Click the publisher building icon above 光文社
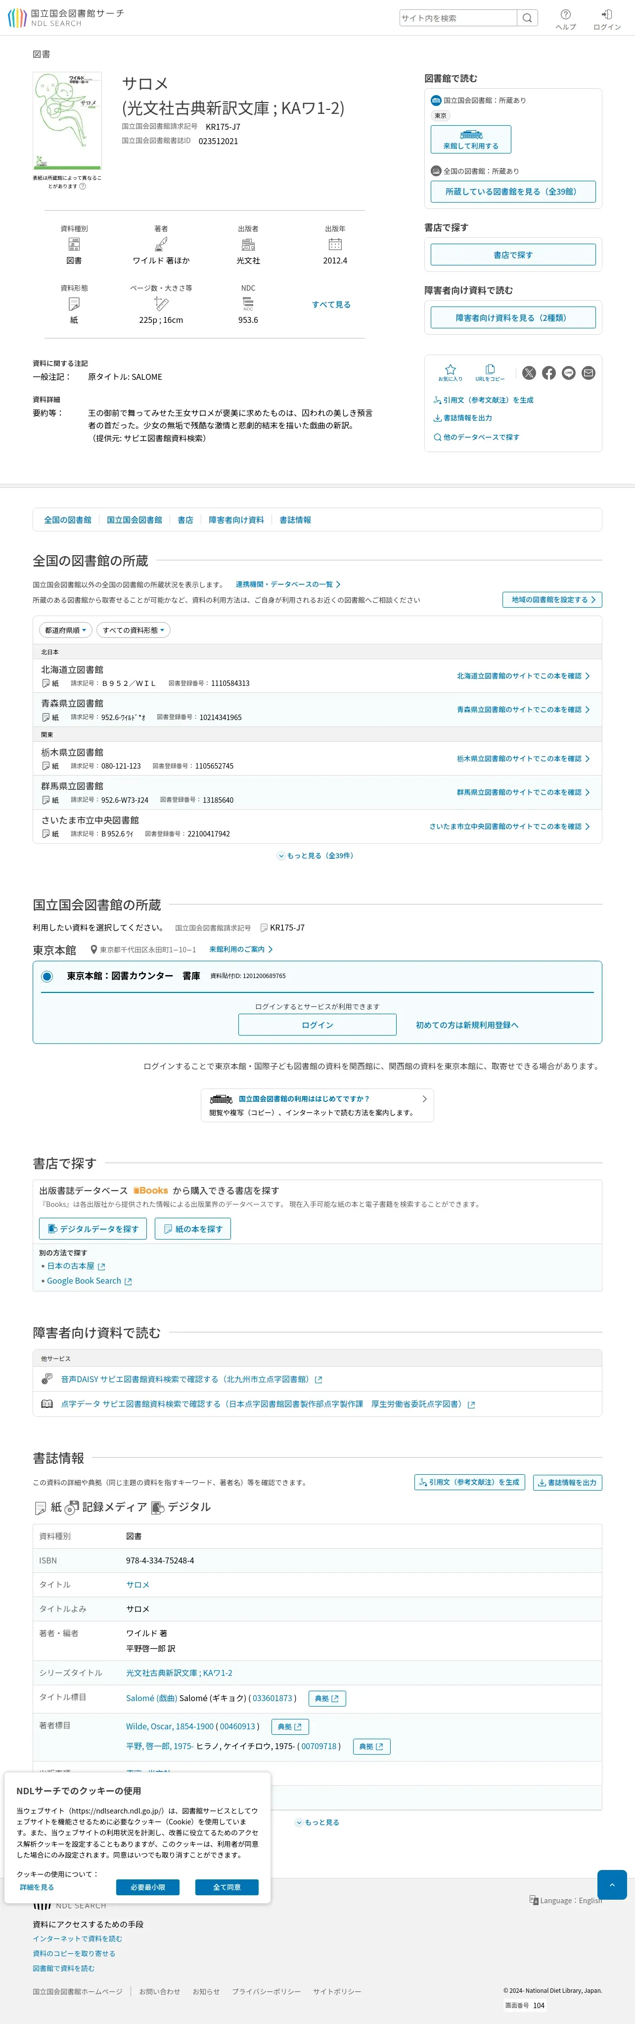This screenshot has height=2024, width=635. (x=248, y=244)
